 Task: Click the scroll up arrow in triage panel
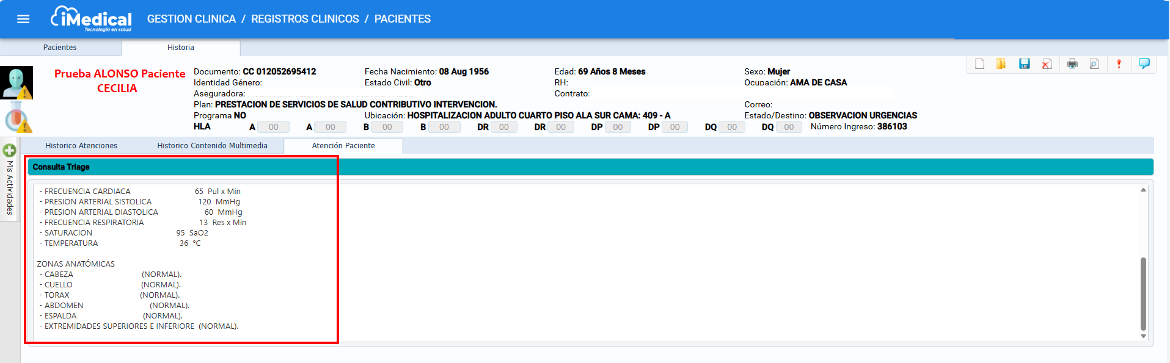1143,190
